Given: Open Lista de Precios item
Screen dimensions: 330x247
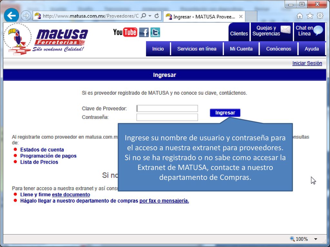Looking at the screenshot, I should point(39,162).
